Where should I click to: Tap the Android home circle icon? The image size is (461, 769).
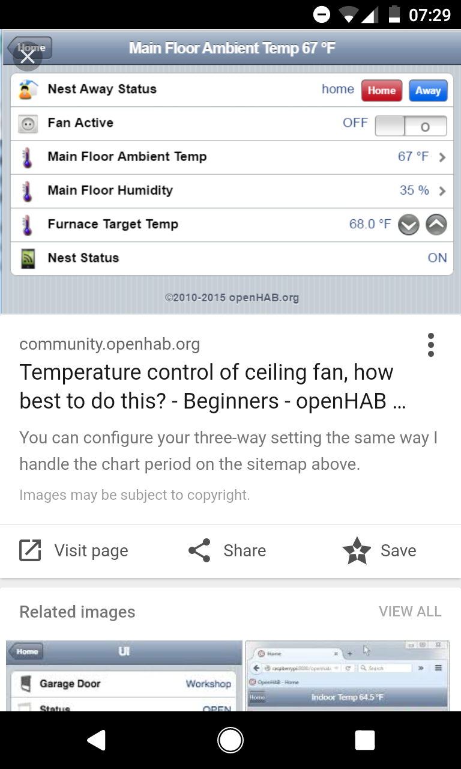(230, 740)
